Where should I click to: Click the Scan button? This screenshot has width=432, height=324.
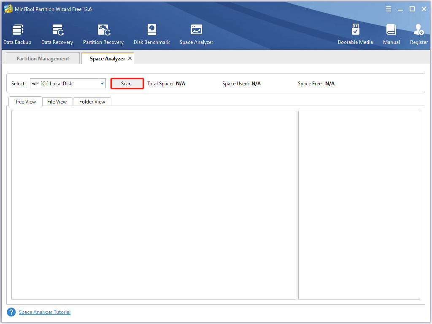click(127, 83)
